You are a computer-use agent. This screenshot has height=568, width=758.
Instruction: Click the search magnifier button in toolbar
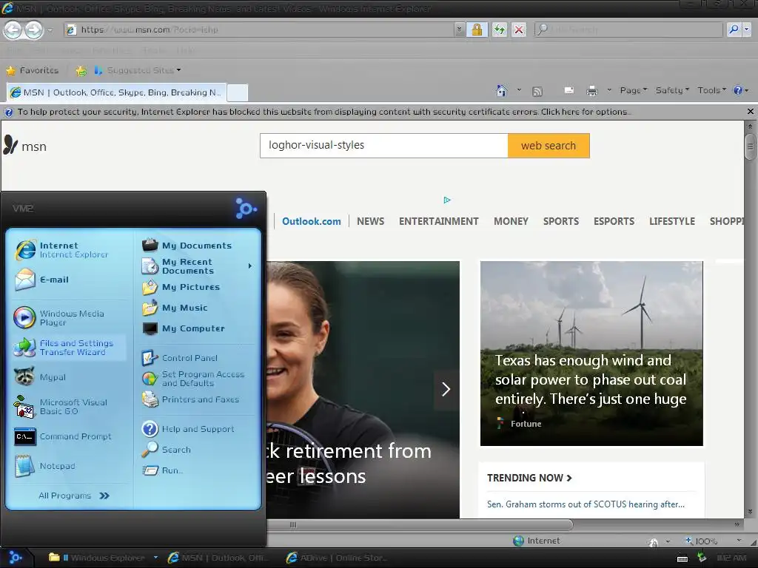[734, 30]
